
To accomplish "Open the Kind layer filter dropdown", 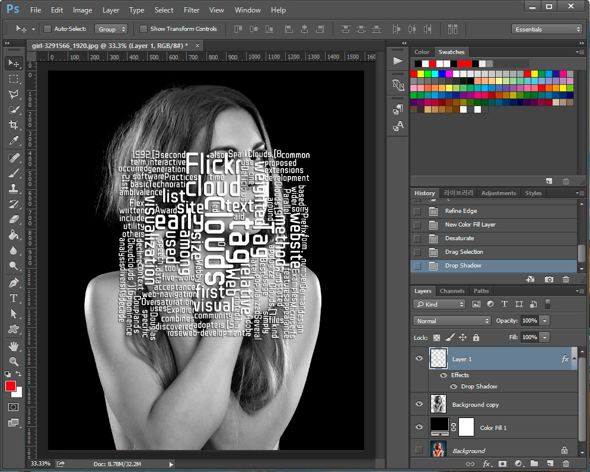I will (439, 304).
